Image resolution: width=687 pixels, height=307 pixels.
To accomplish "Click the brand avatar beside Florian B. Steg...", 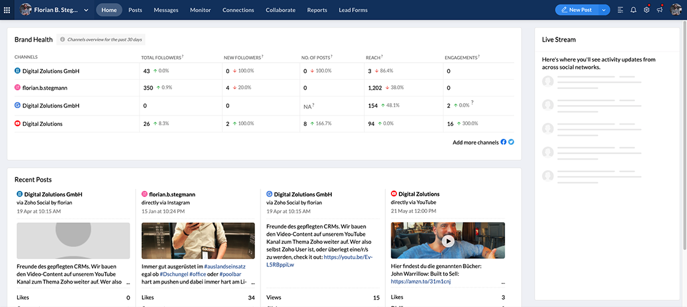I will tap(25, 10).
